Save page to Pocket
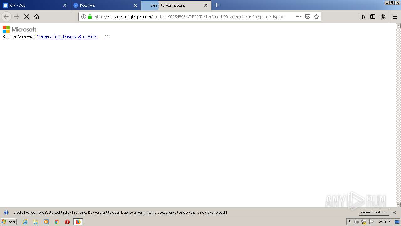This screenshot has width=401, height=226. point(308,17)
